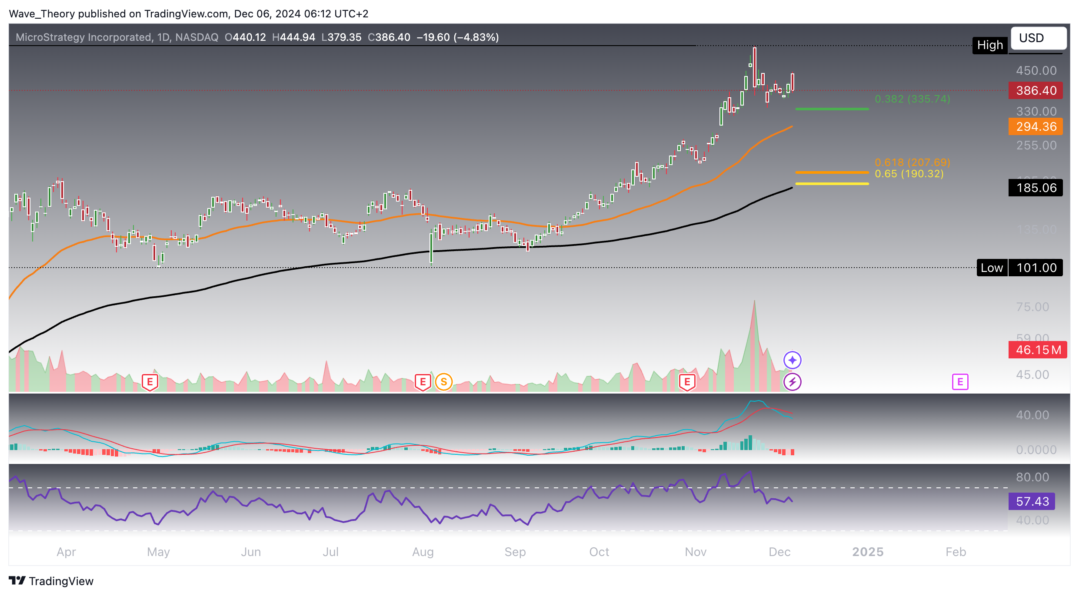The height and width of the screenshot is (596, 1079).
Task: Click the purple star event icon
Action: click(793, 360)
